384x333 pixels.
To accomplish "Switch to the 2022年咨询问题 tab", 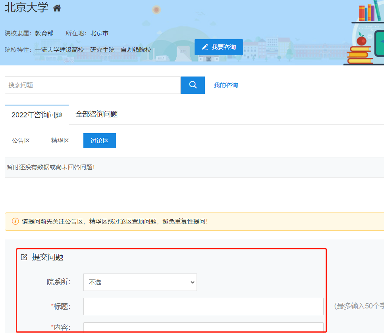I will pyautogui.click(x=37, y=115).
